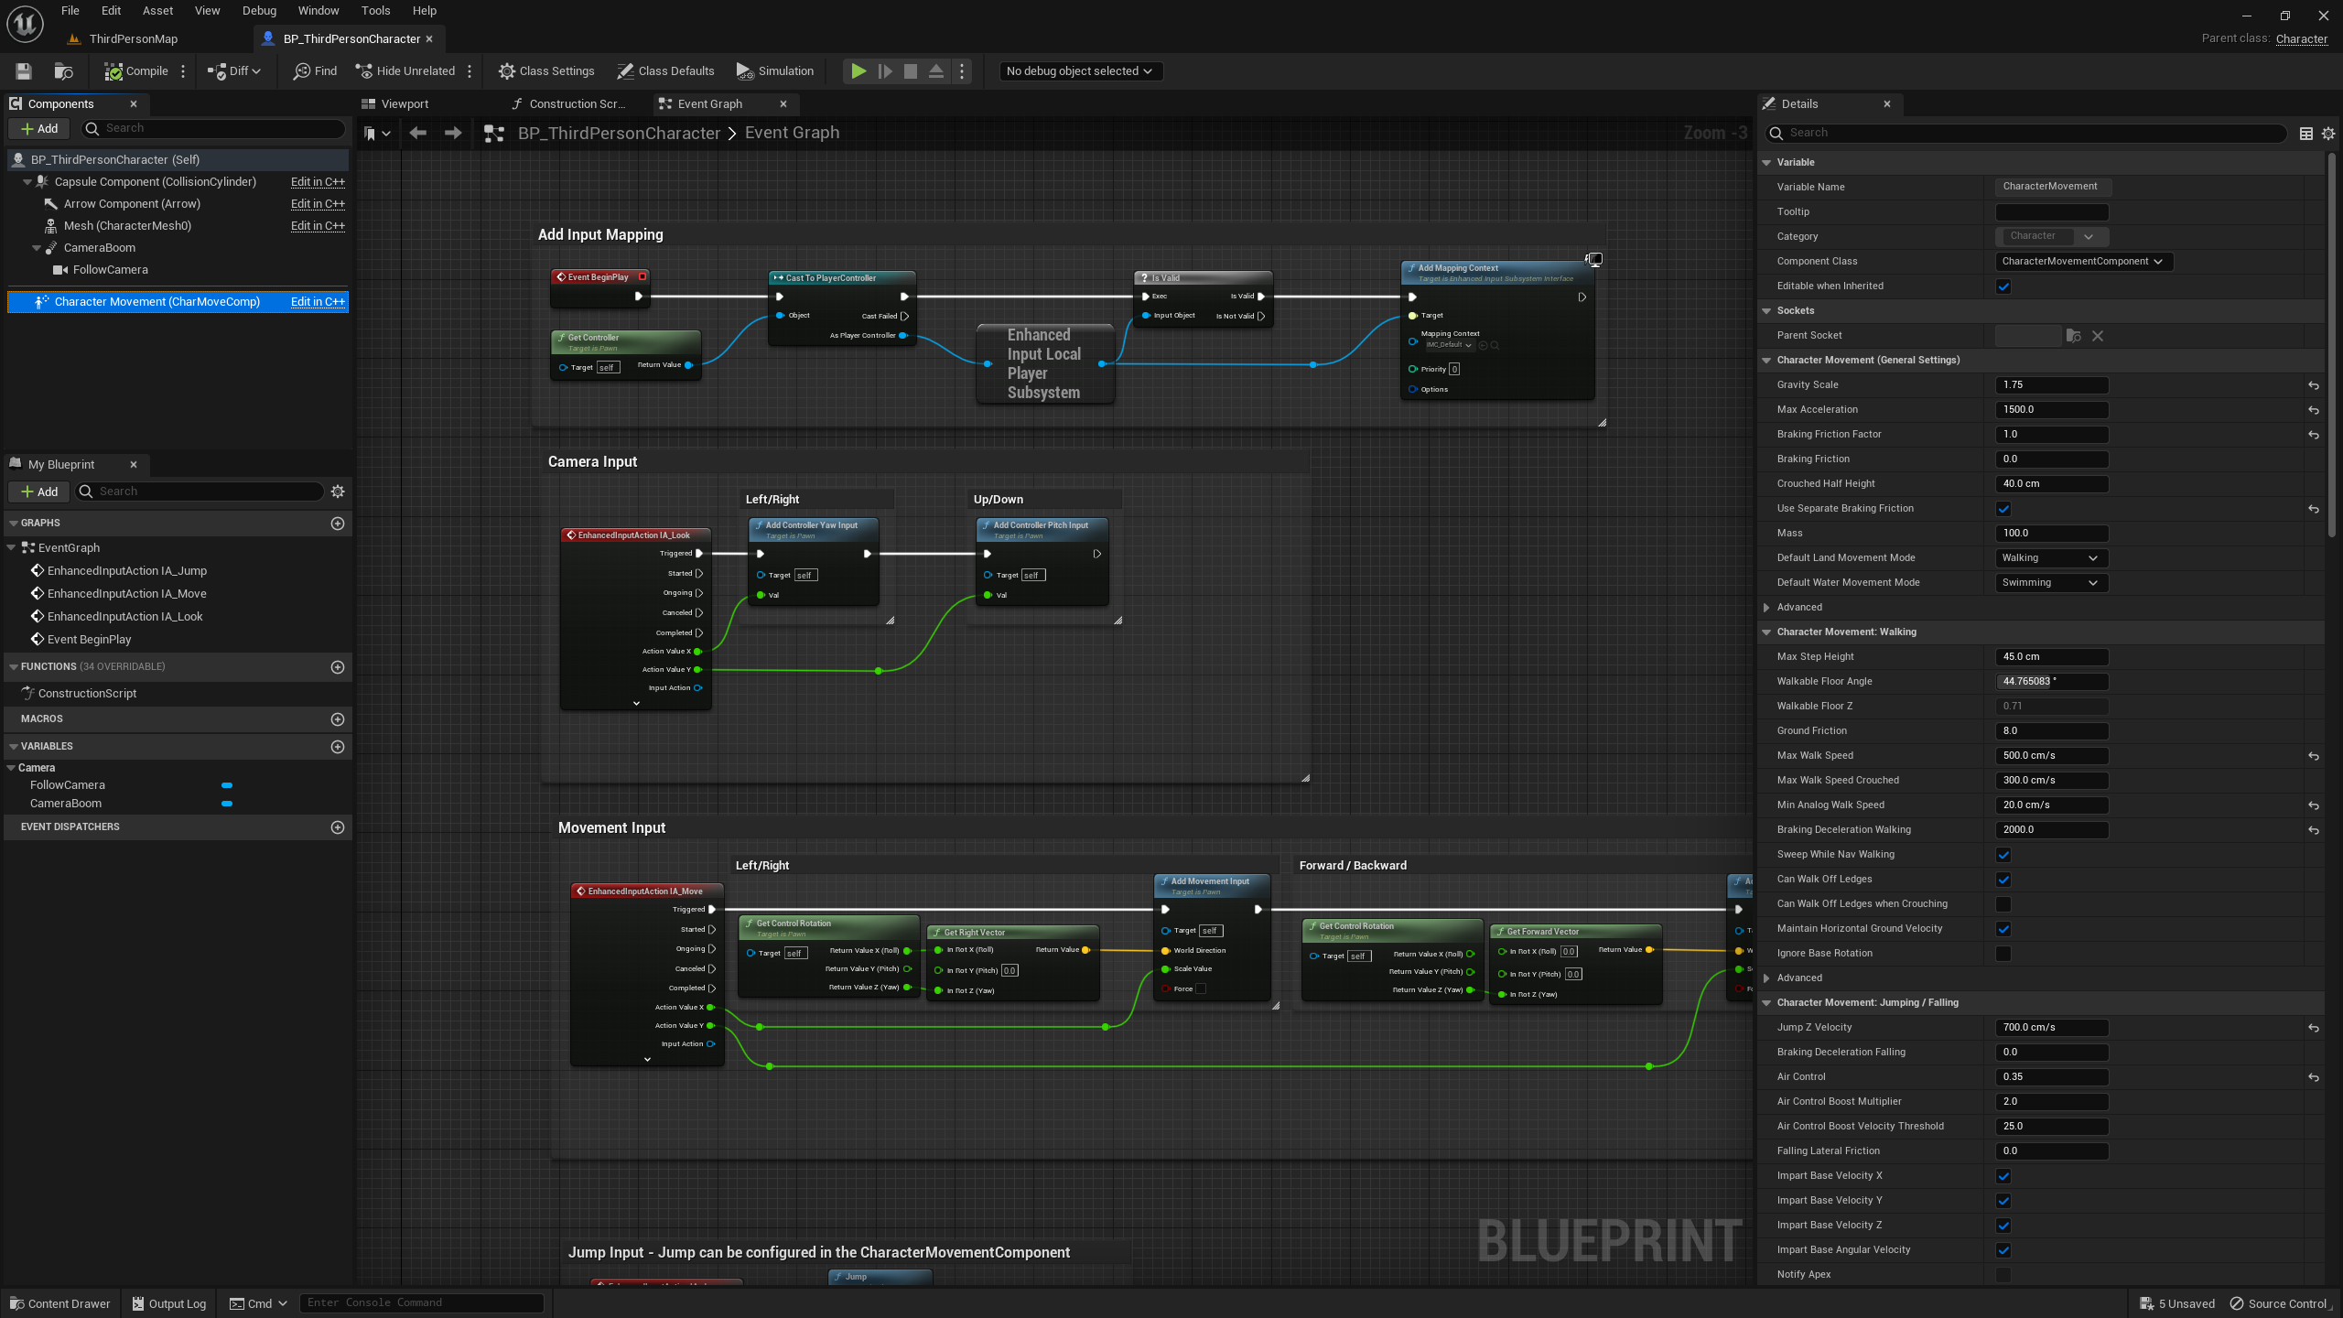Screen dimensions: 2343x1318
Task: Toggle Editable when Inherited checkbox
Action: coord(2003,286)
